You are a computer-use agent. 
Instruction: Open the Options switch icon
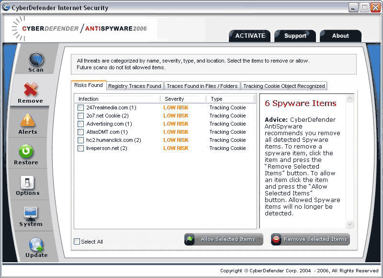pyautogui.click(x=27, y=182)
